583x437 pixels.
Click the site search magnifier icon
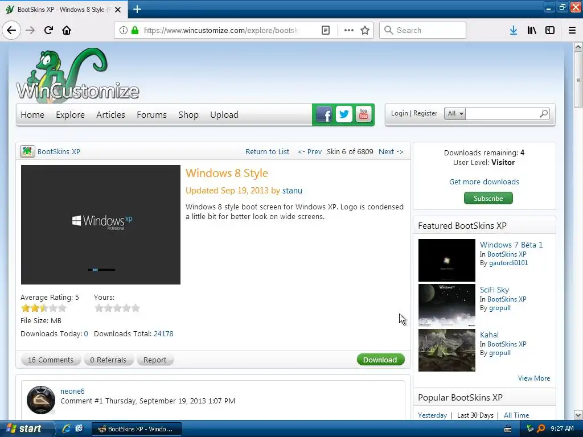544,113
